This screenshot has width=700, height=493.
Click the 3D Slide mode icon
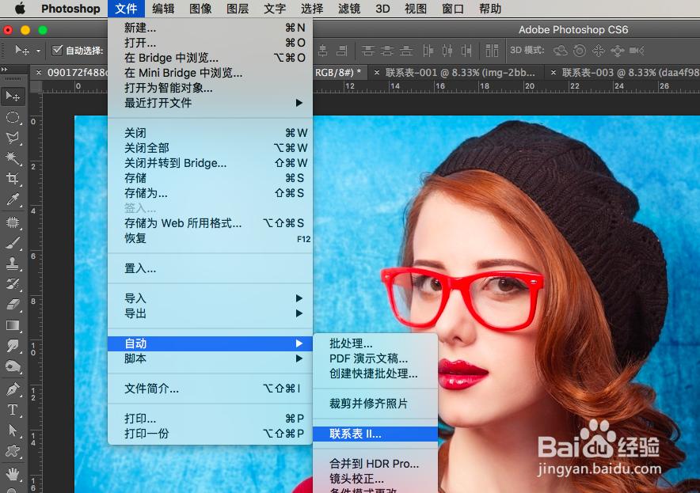tap(618, 51)
